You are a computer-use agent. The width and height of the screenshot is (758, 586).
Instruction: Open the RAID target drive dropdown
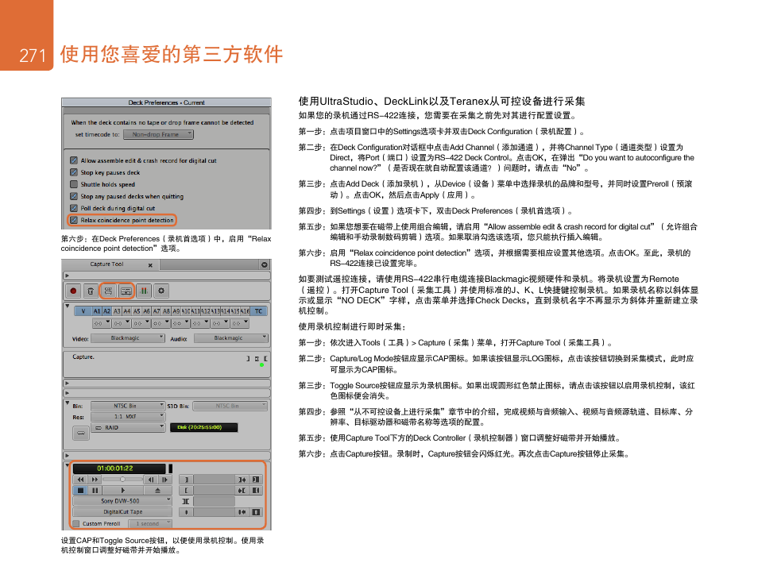128,427
